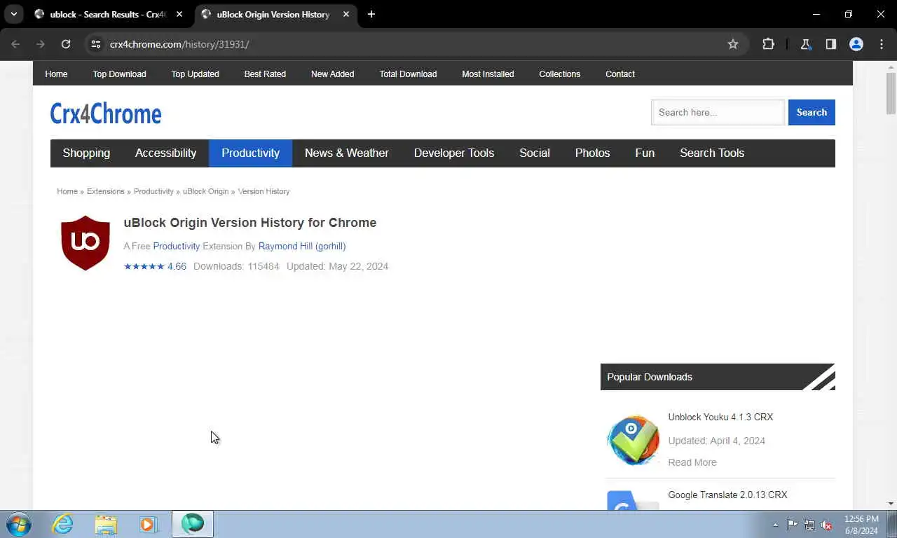Click the Crx4Chrome logo
The image size is (897, 538).
(x=106, y=113)
